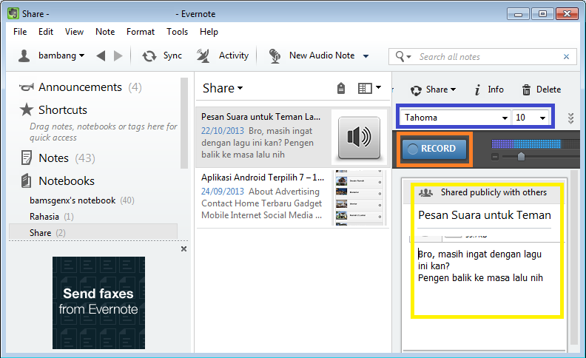This screenshot has width=586, height=358.
Task: Clear the search with the X button
Action: [566, 57]
